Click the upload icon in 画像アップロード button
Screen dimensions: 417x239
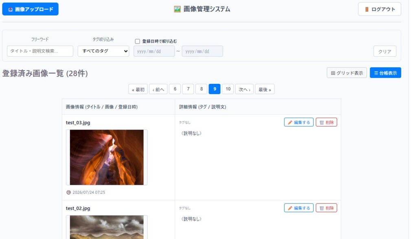click(10, 10)
